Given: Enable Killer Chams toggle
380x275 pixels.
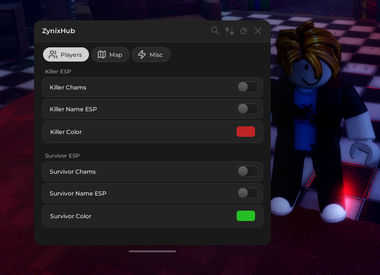Looking at the screenshot, I should point(247,87).
